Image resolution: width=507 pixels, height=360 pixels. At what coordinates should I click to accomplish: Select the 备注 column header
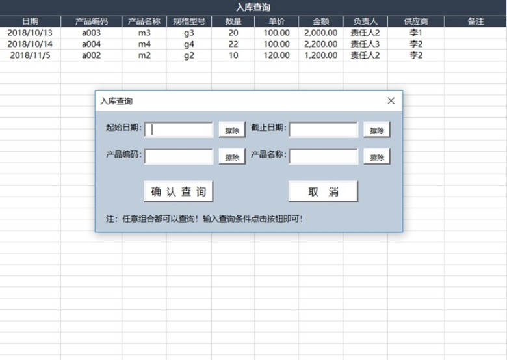[x=476, y=21]
